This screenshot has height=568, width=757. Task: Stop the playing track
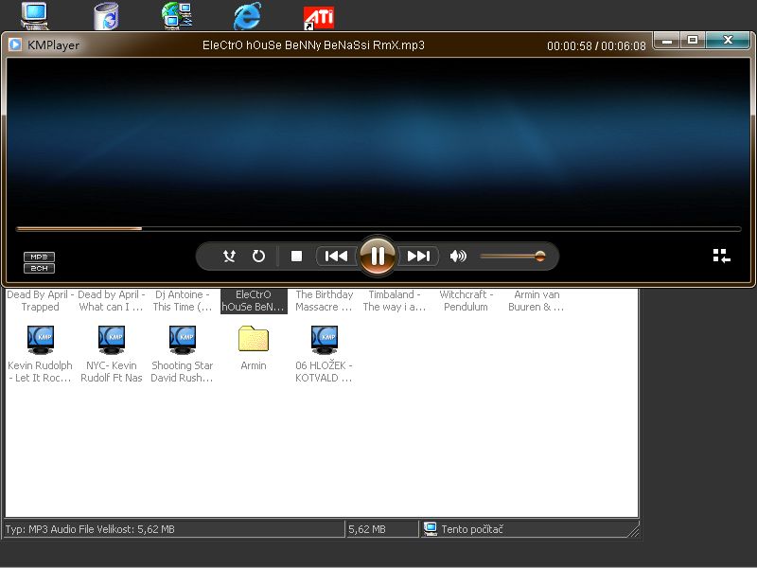(x=296, y=256)
